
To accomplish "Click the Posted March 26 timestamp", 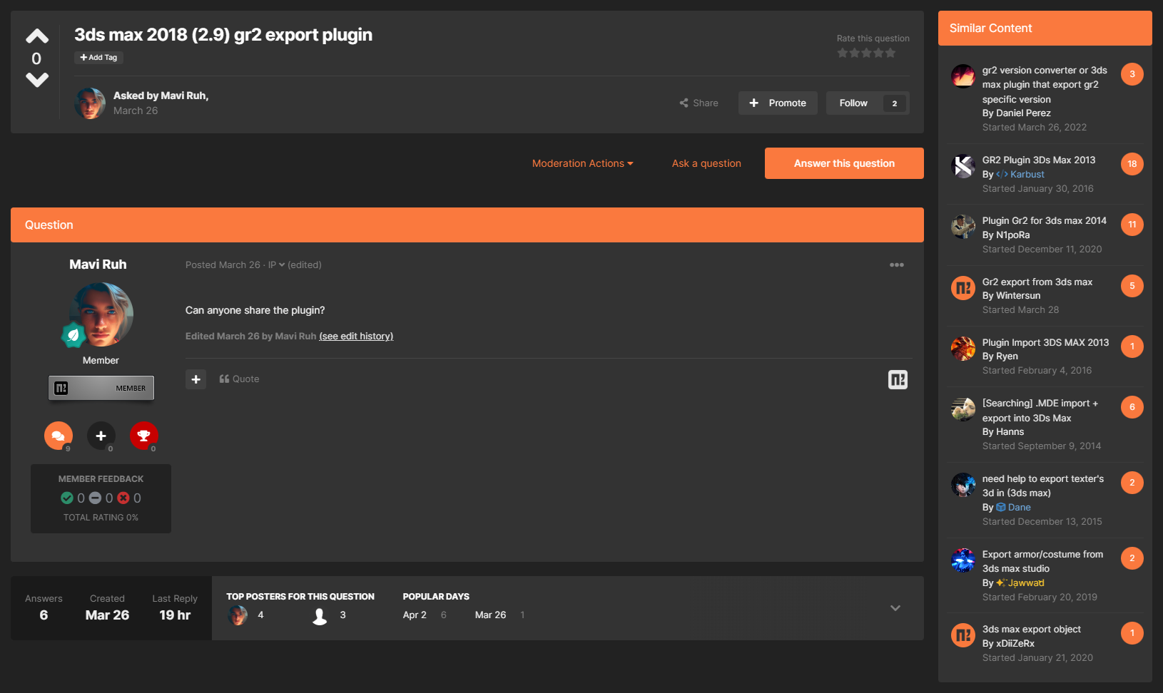I will coord(223,265).
